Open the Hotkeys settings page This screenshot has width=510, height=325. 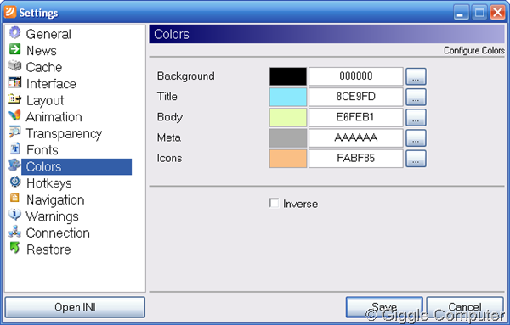(x=48, y=183)
